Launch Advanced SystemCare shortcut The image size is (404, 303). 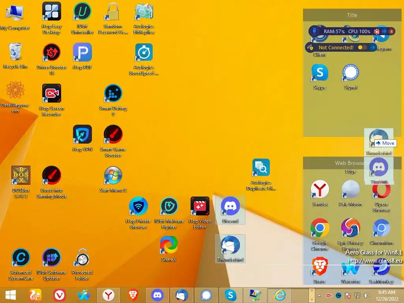(21, 264)
